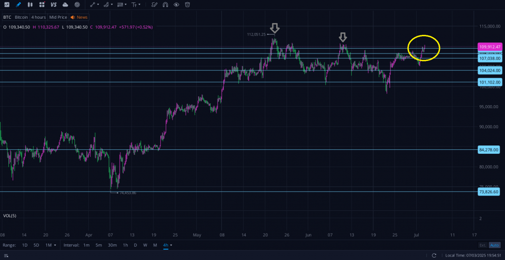Open the VS compare symbols tool
This screenshot has width=505, height=260.
pos(53,4)
